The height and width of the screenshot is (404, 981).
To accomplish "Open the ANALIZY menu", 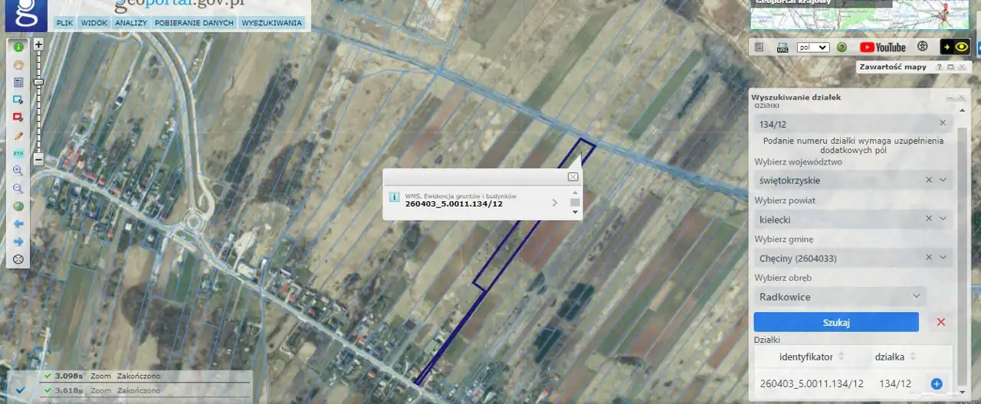I will (x=131, y=23).
